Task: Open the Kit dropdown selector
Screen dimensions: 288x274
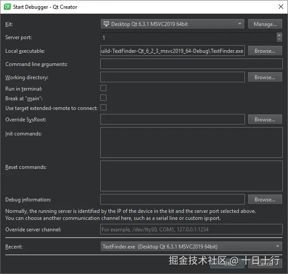Action: (x=172, y=24)
